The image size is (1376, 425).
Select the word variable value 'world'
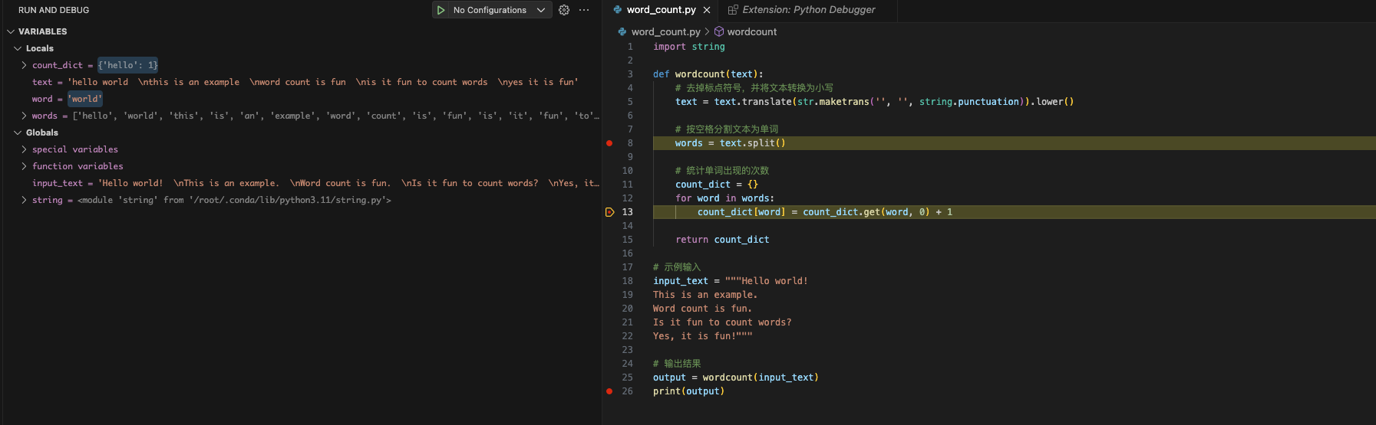point(85,99)
